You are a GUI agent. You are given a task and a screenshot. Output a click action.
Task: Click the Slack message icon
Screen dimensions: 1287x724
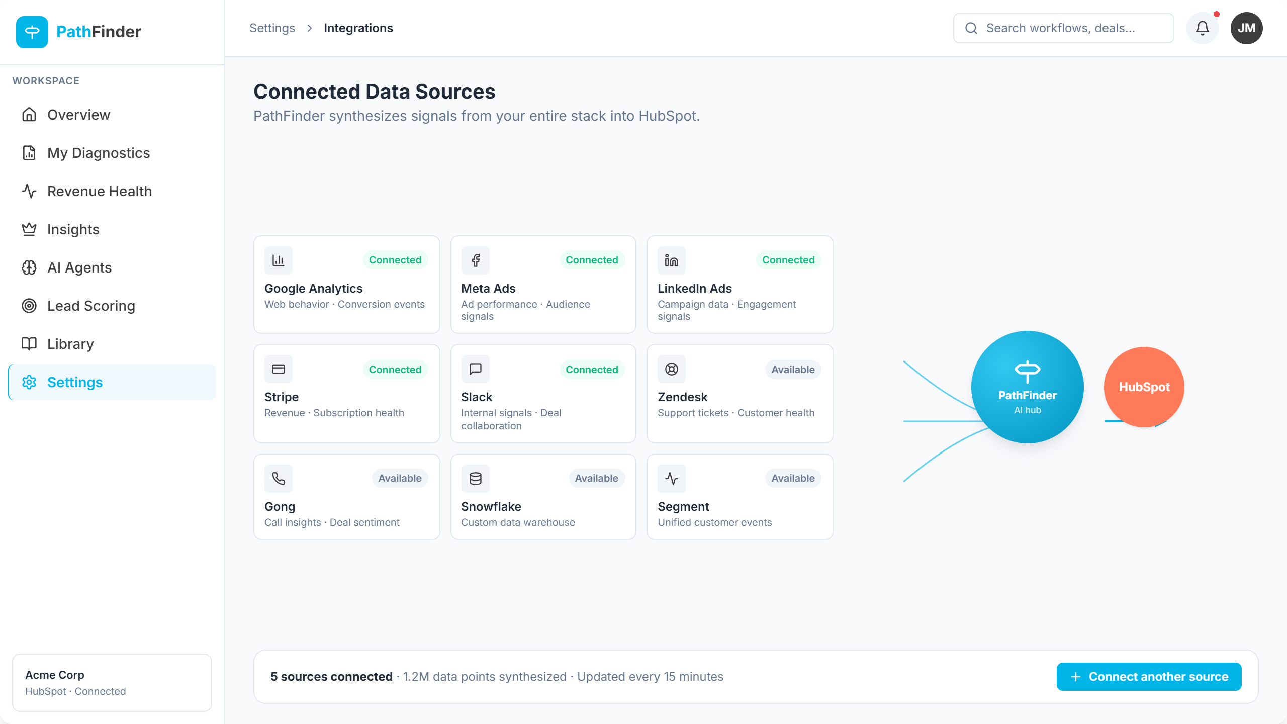point(475,369)
